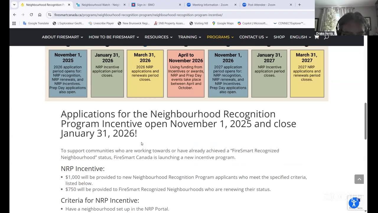Click the '$1,000 will be provided' bullet
Viewport: 378px width, 213px height.
(186, 180)
